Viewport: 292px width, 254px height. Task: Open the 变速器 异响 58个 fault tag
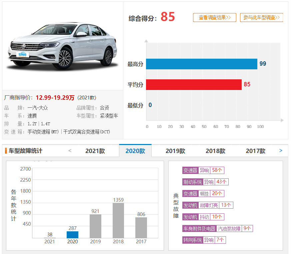[203, 170]
